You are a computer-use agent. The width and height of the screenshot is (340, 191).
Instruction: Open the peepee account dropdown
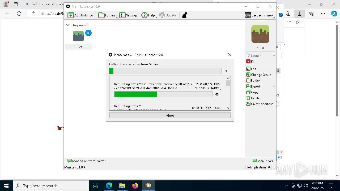260,15
